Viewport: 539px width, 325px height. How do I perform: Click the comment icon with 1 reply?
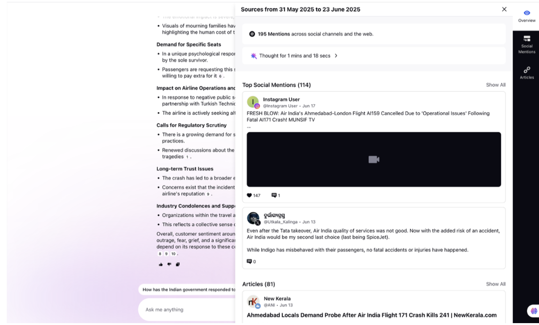[x=274, y=195]
